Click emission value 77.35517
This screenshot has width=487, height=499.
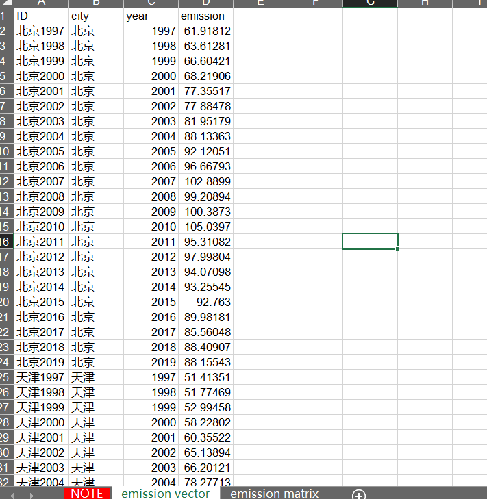pyautogui.click(x=205, y=91)
